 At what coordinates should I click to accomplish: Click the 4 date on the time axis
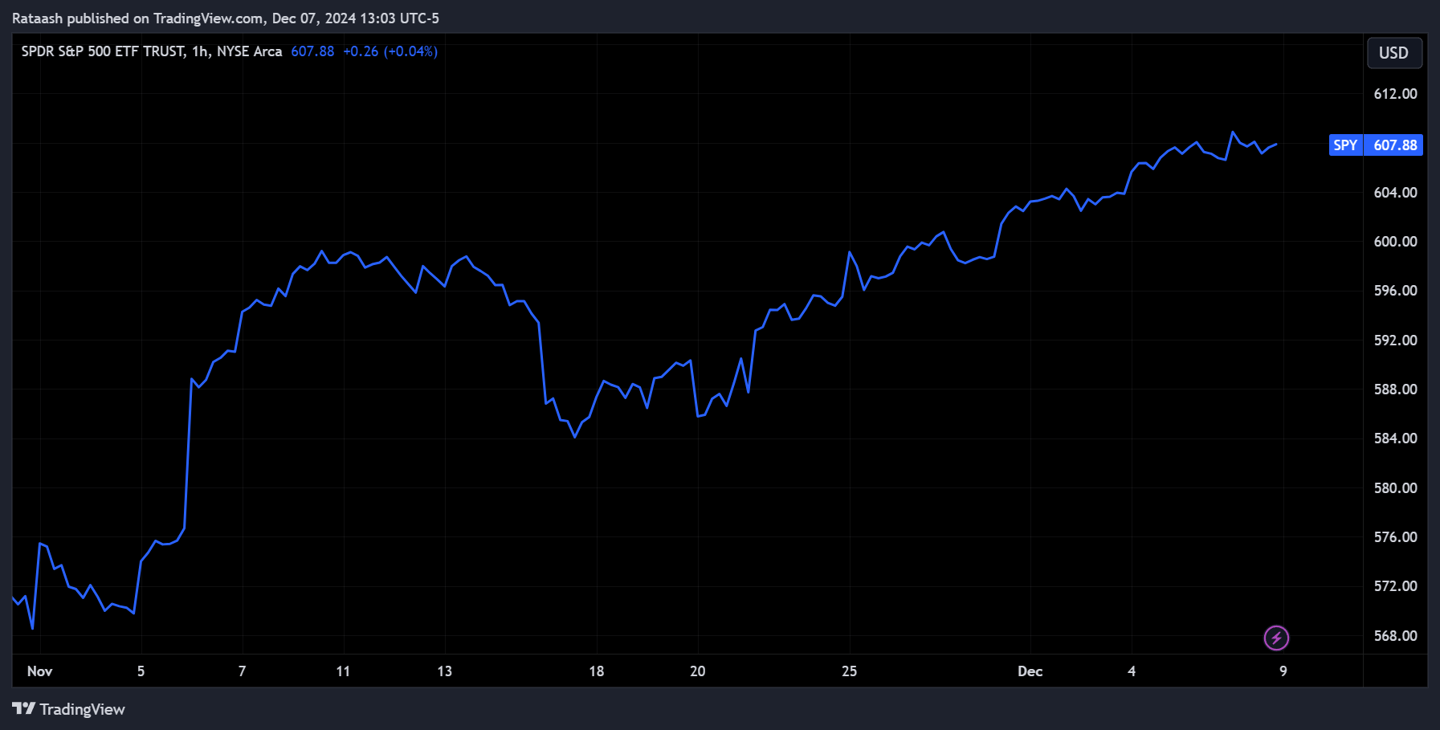(x=1132, y=671)
